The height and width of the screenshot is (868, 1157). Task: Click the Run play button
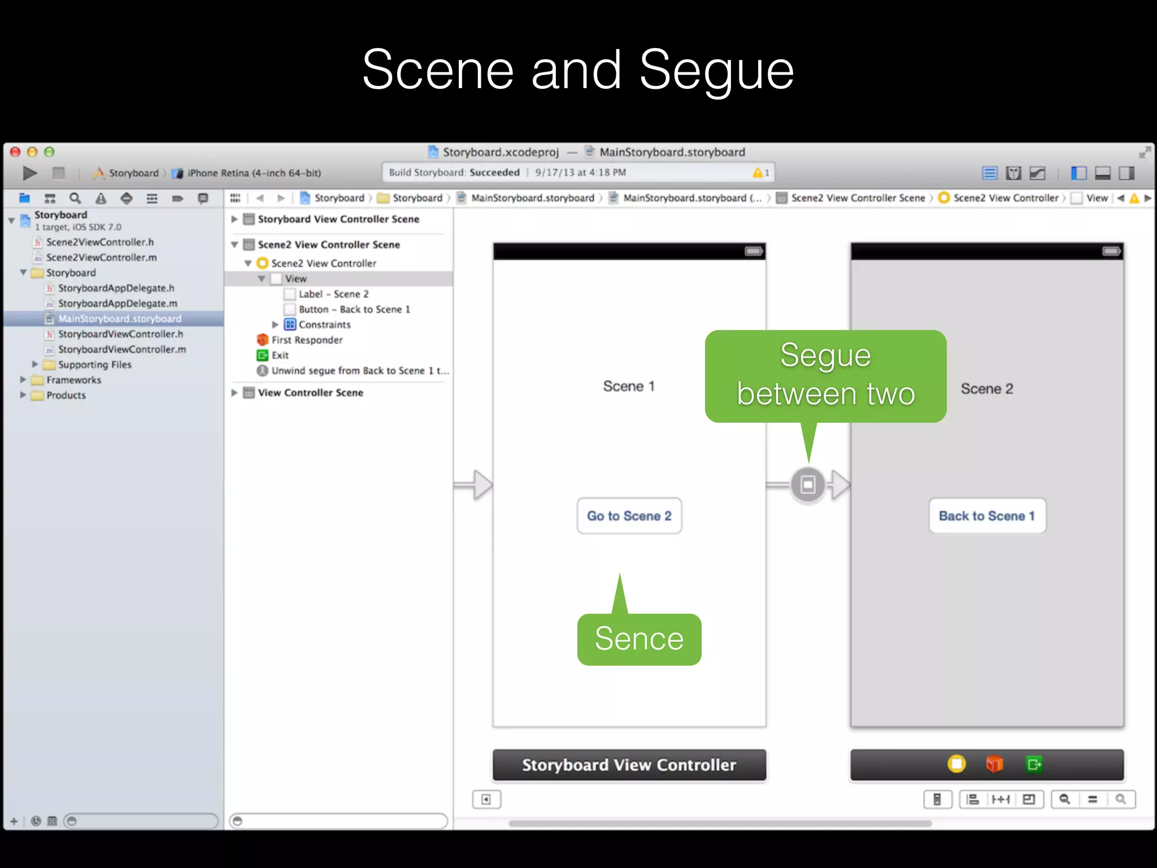pyautogui.click(x=29, y=173)
